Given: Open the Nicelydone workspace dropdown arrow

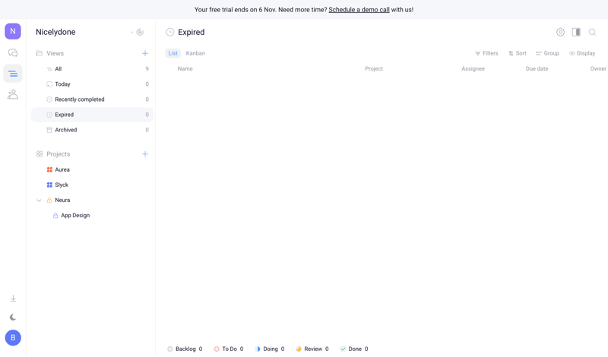Looking at the screenshot, I should 131,33.
